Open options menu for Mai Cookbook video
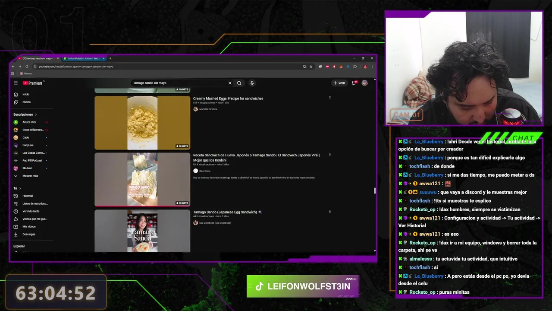Image resolution: width=552 pixels, height=311 pixels. point(330,212)
